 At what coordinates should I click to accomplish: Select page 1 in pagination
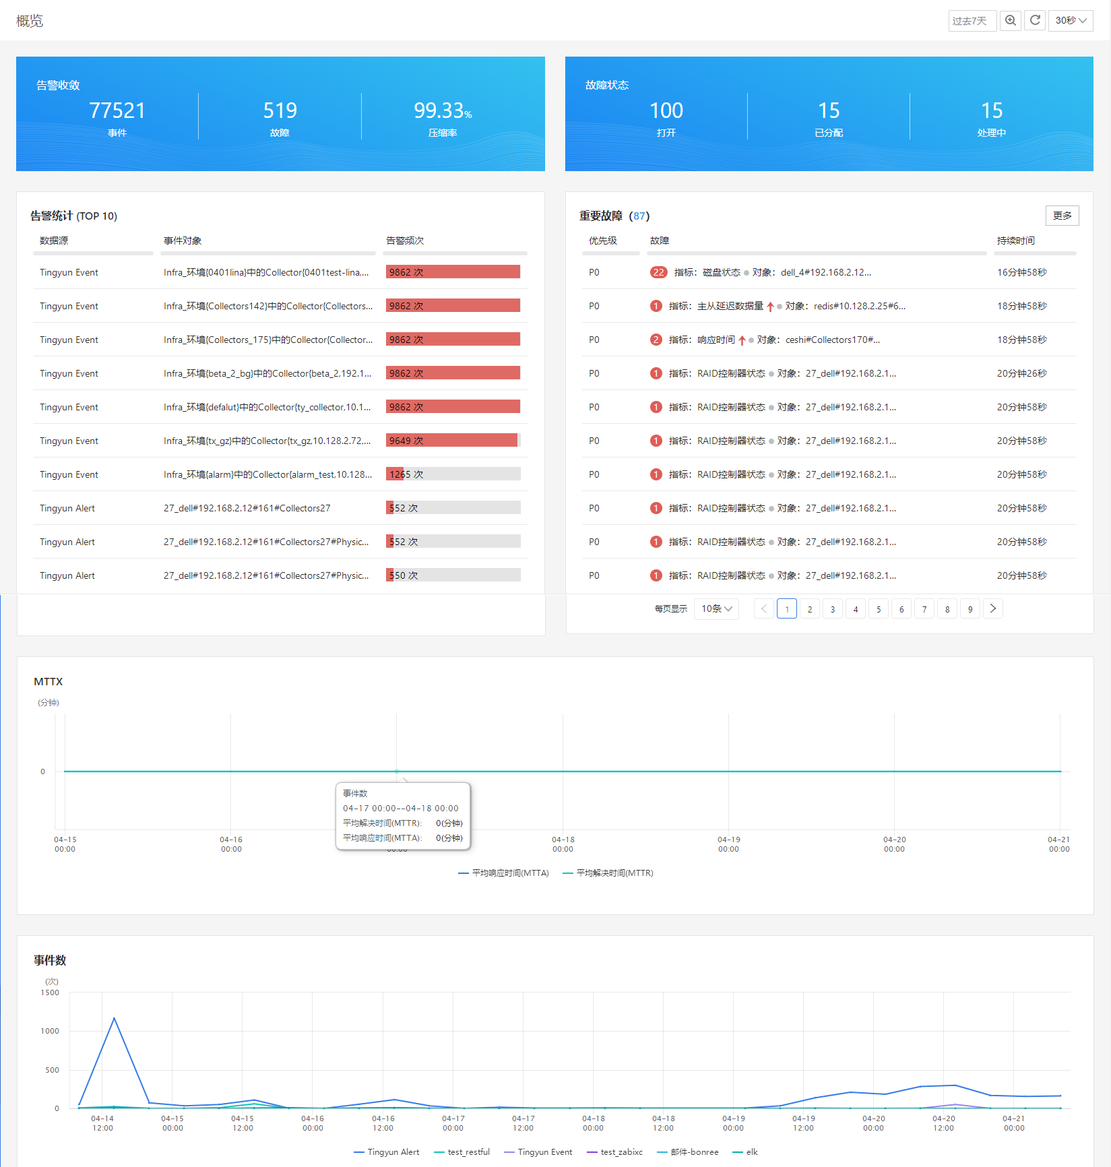786,609
